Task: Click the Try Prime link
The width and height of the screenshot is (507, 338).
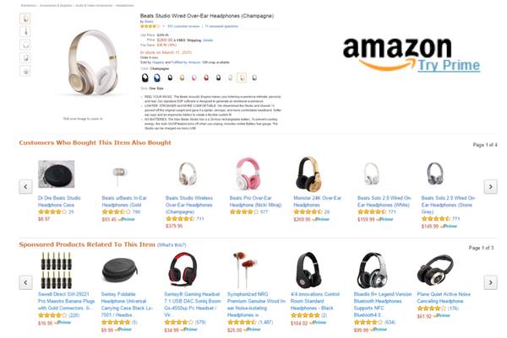Action: (x=449, y=66)
